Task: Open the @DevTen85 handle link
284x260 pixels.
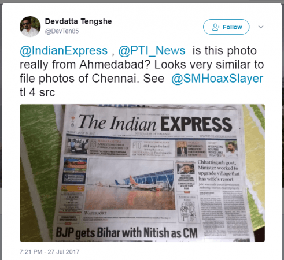Action: 62,31
